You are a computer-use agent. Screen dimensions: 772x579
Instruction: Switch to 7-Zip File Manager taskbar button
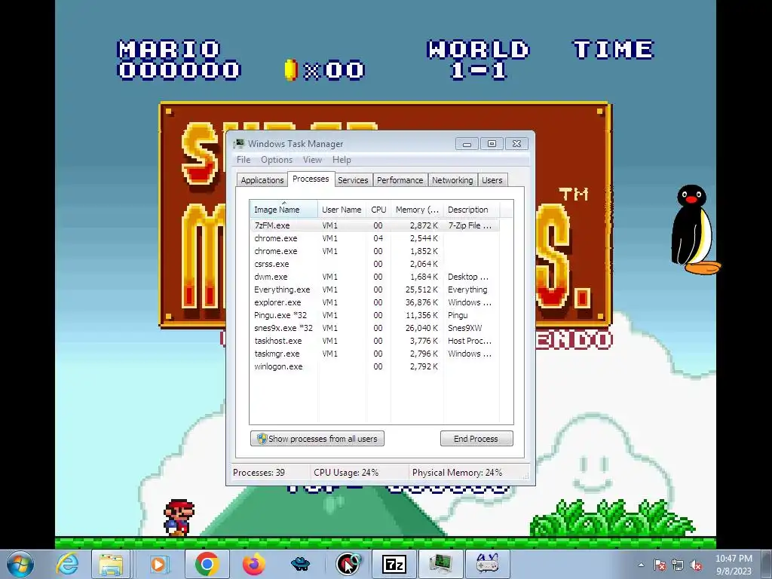394,564
